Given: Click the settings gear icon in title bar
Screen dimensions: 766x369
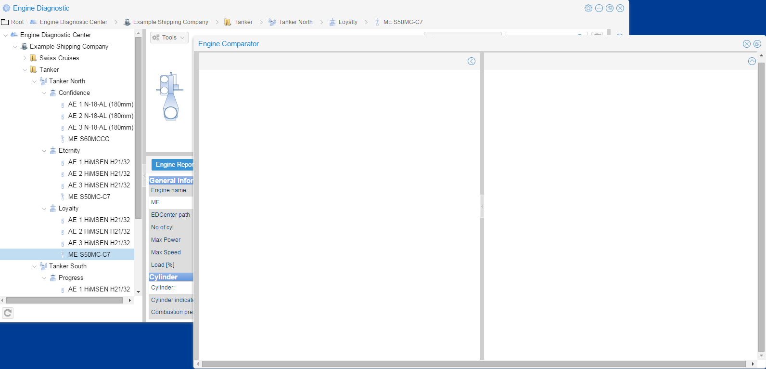Looking at the screenshot, I should pyautogui.click(x=588, y=8).
